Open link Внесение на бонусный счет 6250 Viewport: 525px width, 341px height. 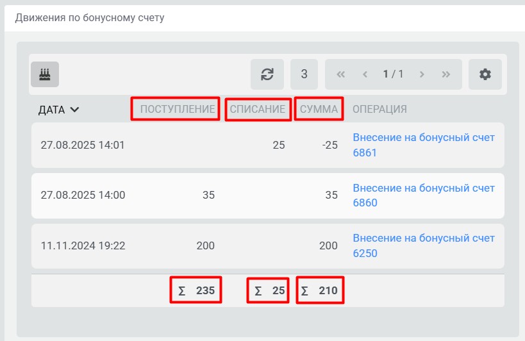424,245
